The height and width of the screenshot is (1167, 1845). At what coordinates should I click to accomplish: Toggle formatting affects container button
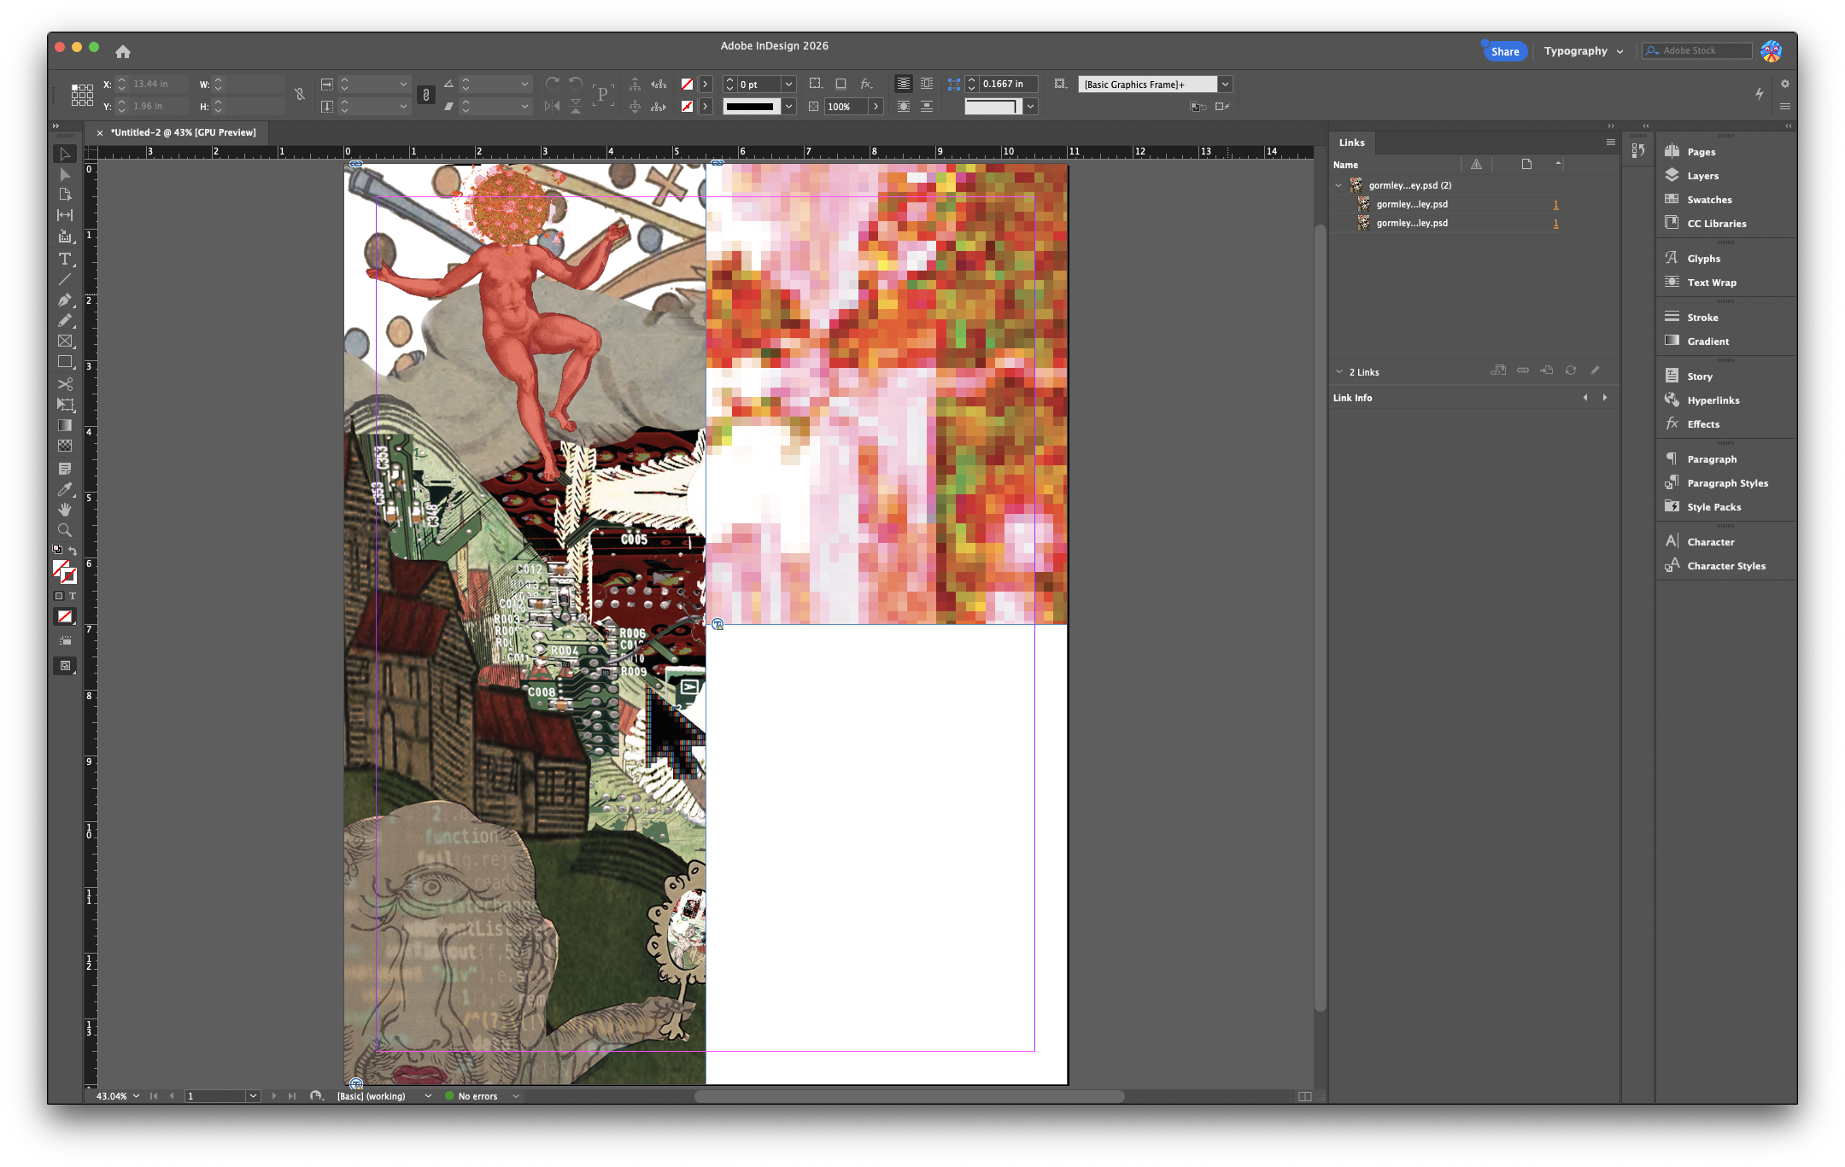click(59, 596)
